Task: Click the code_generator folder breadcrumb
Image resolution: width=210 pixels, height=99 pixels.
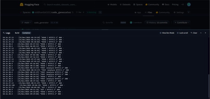Action: pos(41,22)
